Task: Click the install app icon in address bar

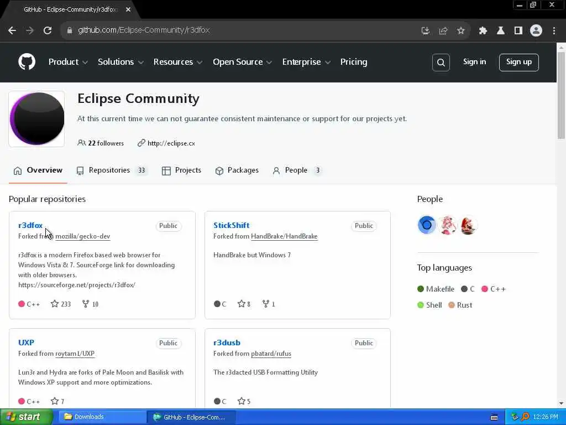Action: pyautogui.click(x=426, y=31)
